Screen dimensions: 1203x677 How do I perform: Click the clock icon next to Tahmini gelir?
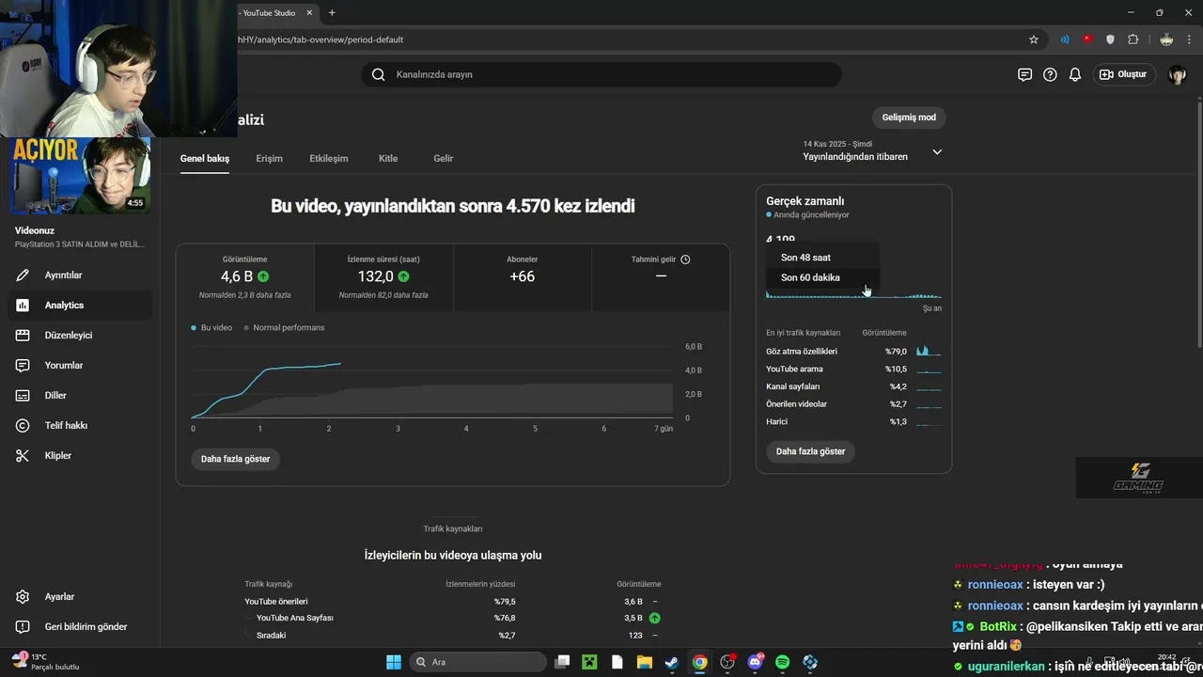[685, 260]
